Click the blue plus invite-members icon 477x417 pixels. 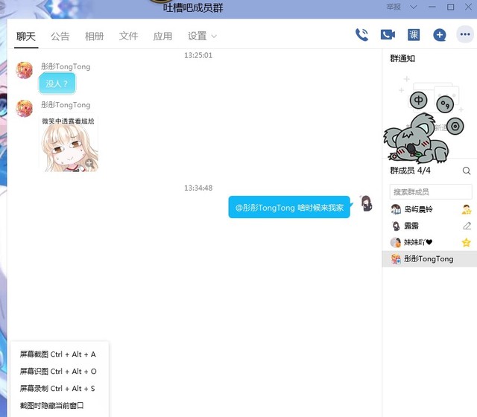[440, 34]
